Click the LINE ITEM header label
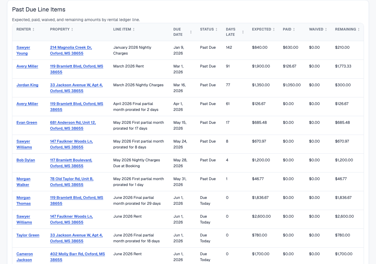 (x=122, y=29)
